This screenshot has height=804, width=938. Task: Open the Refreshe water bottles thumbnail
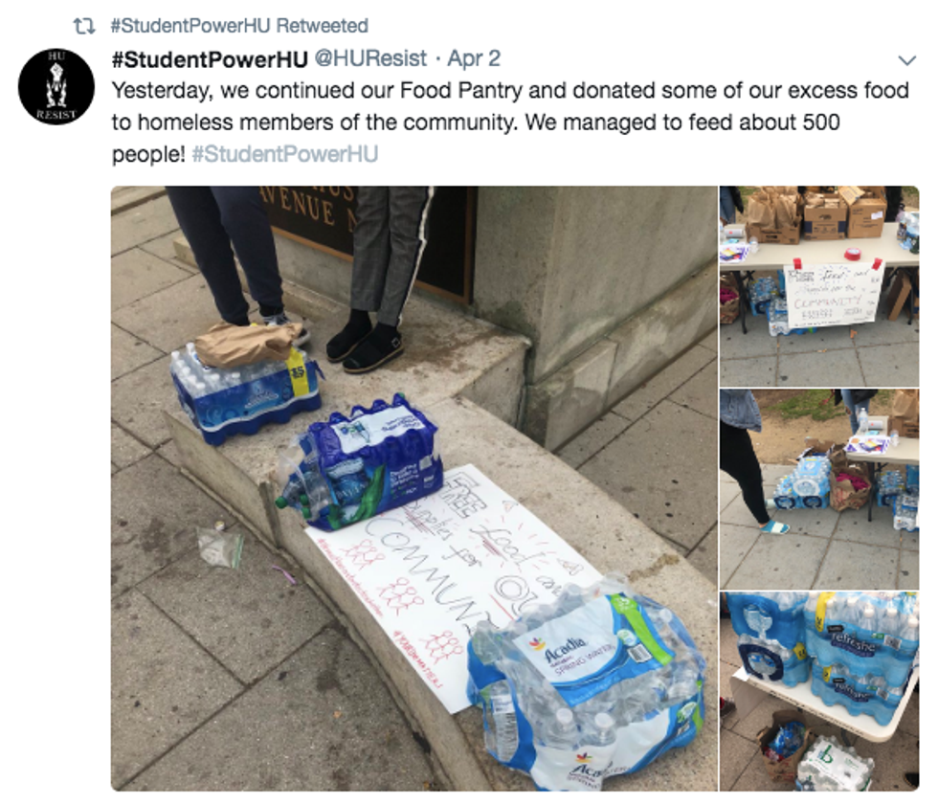tap(819, 691)
